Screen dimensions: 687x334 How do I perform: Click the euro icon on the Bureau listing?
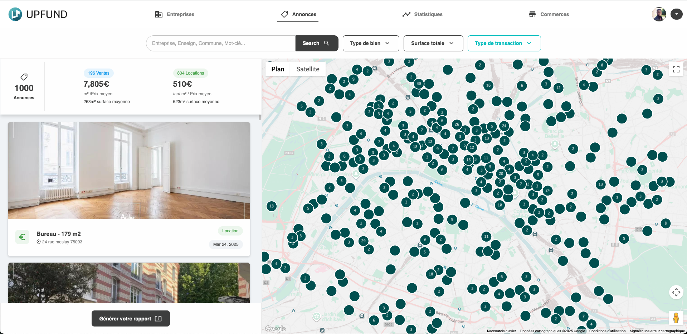pos(22,237)
